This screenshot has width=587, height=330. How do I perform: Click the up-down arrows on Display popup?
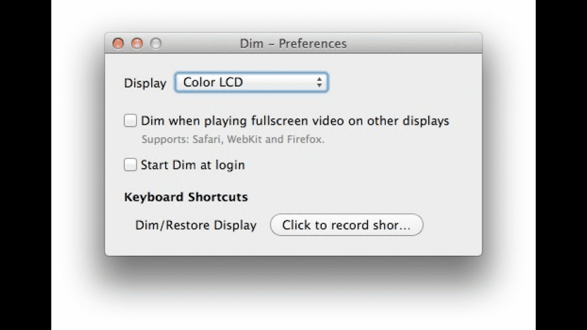320,83
